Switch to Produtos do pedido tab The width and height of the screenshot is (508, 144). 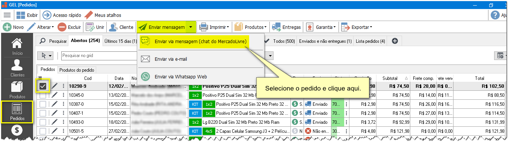click(77, 70)
